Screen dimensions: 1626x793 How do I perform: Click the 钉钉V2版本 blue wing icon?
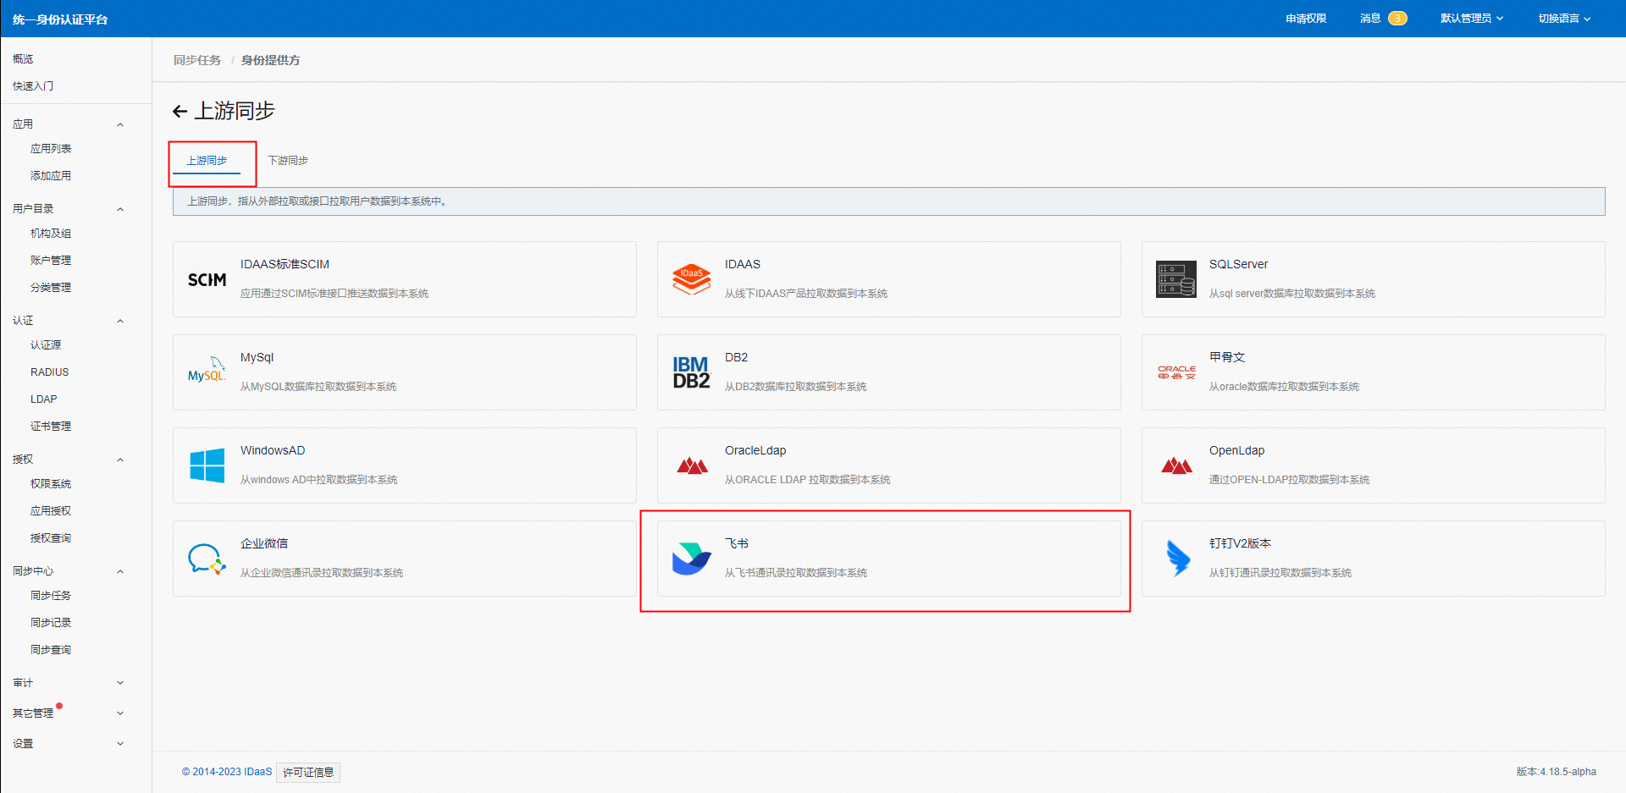(1177, 559)
